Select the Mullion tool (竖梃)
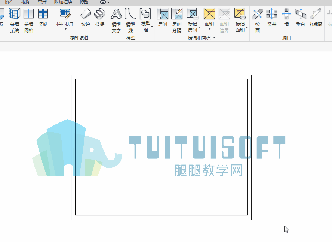 point(43,17)
